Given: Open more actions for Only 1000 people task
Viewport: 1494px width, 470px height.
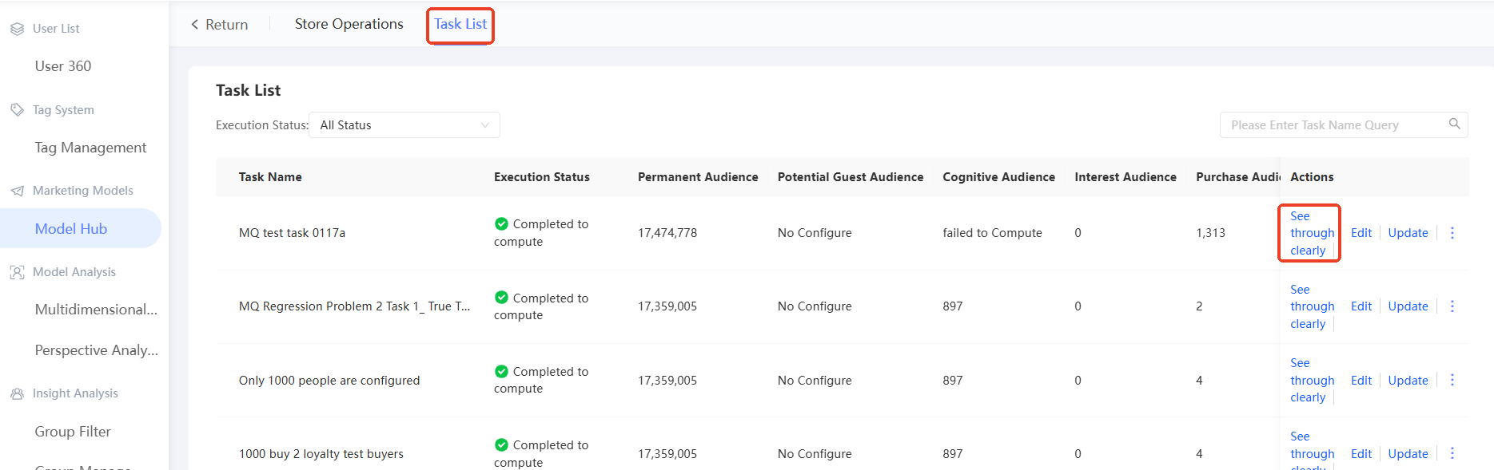Looking at the screenshot, I should pos(1452,381).
